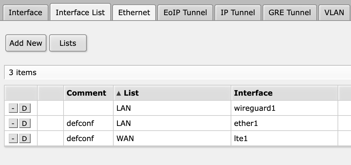Switch to the Interface tab
Screen dimensions: 351x165
[x=25, y=13]
